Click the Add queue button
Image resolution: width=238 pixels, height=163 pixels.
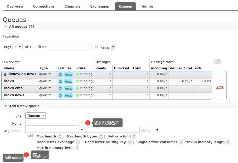point(13,158)
